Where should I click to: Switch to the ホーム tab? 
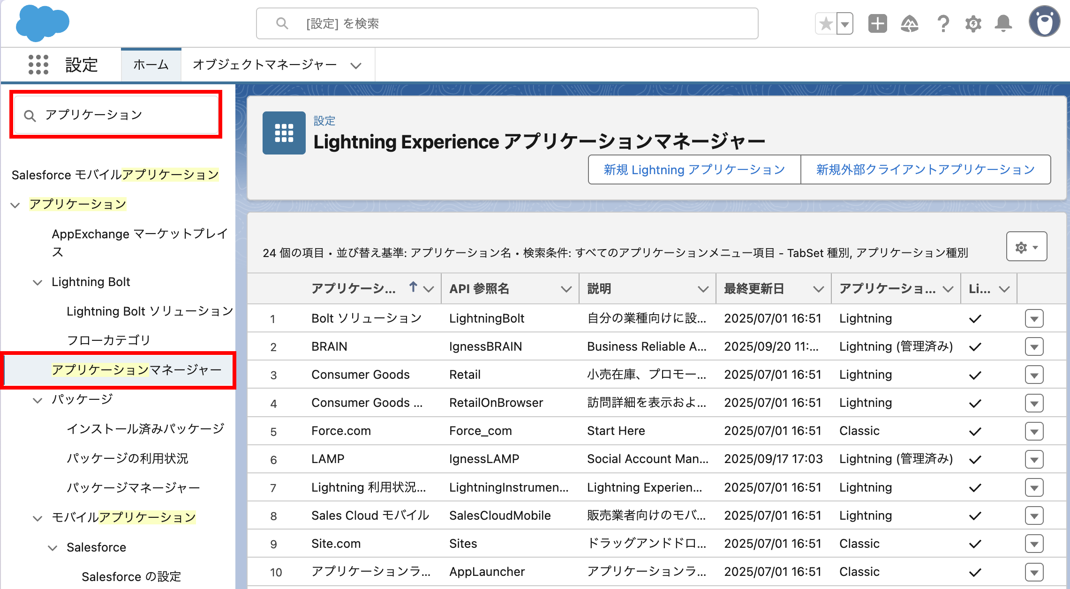(151, 65)
